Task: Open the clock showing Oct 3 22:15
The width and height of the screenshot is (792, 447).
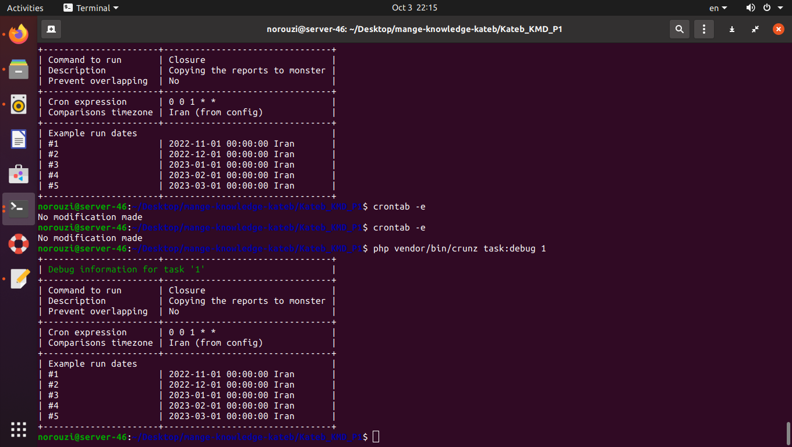Action: 415,8
